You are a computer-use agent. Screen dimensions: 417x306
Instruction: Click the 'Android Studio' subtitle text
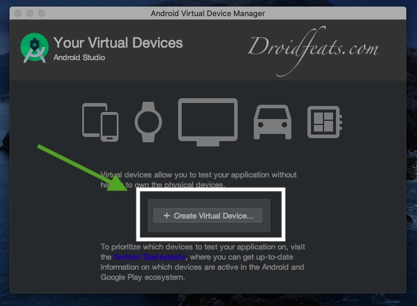(x=79, y=57)
